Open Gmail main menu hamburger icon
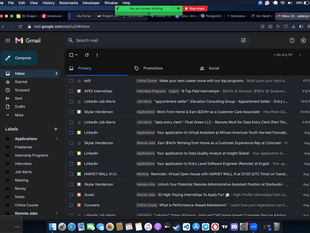Screen dimensions: 310x233 (8, 40)
